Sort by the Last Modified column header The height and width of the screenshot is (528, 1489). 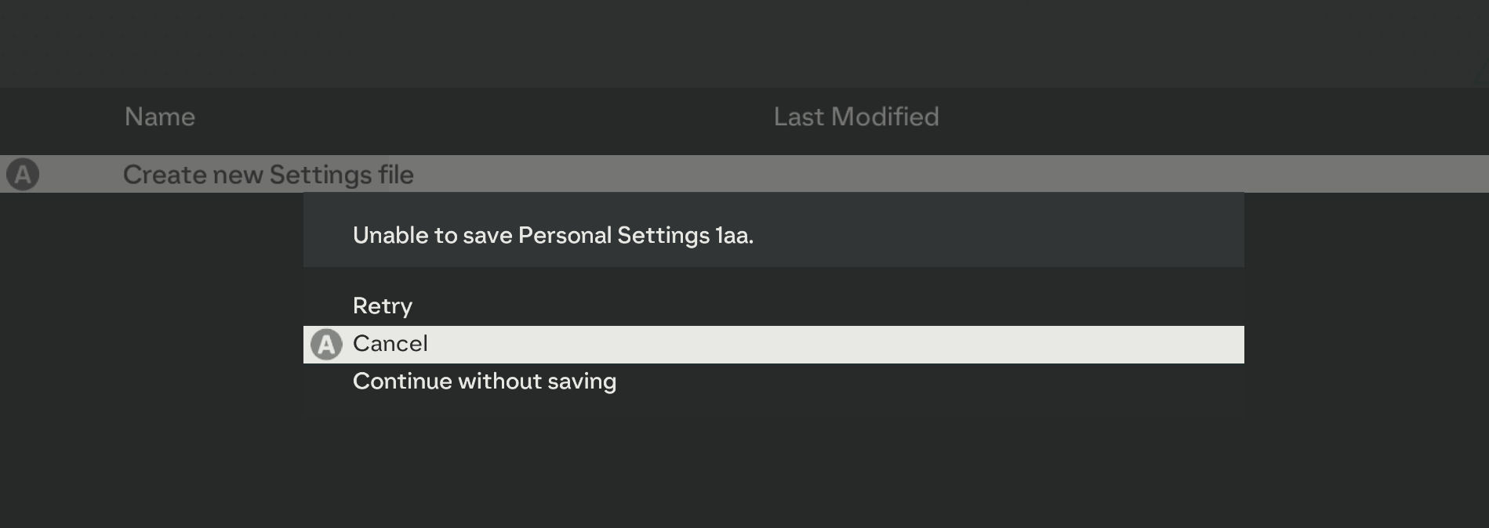[856, 117]
